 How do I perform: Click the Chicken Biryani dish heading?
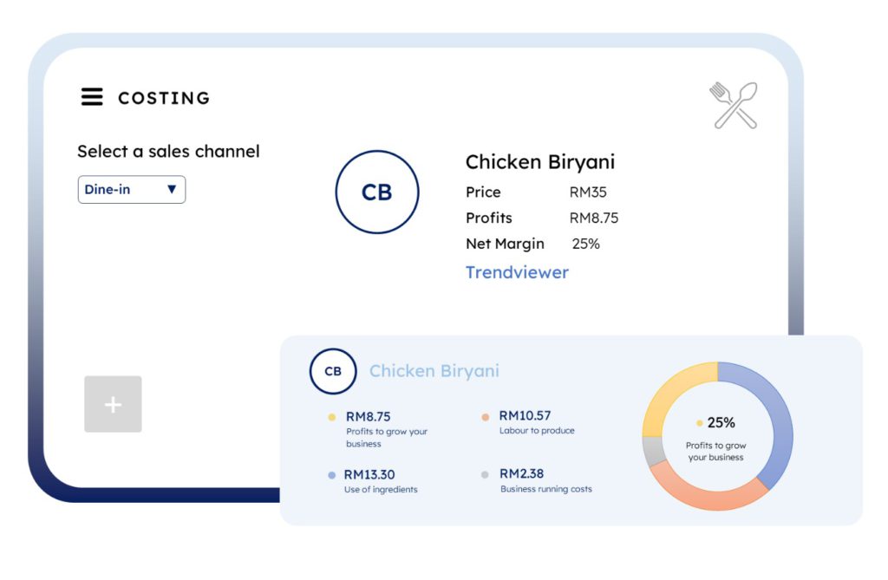540,162
